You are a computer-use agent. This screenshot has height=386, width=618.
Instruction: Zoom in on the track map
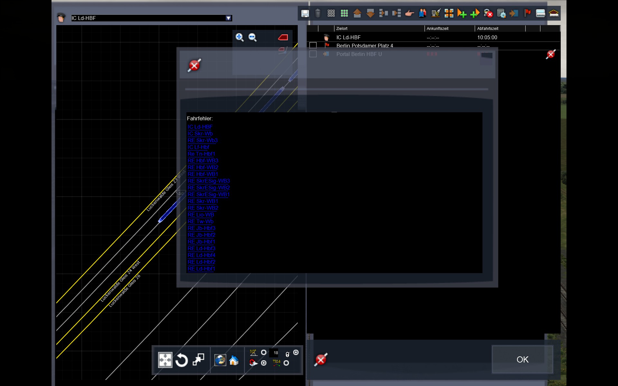coord(239,37)
